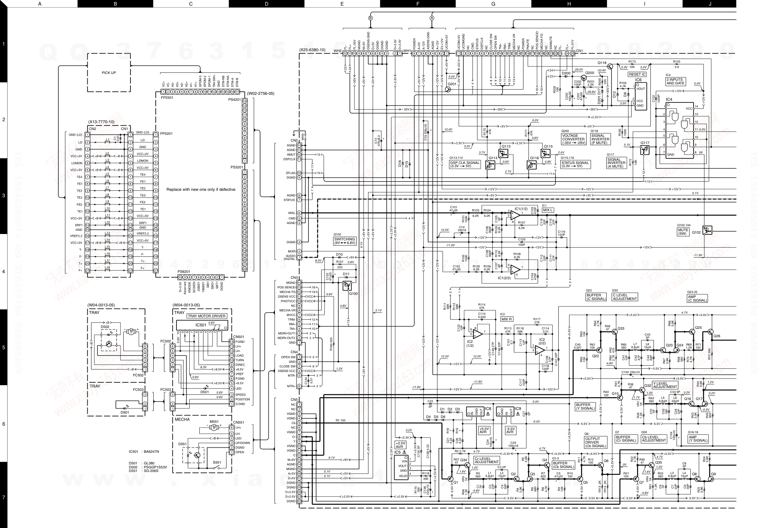
Task: Click the Q102 mute transistor symbol
Action: click(708, 230)
